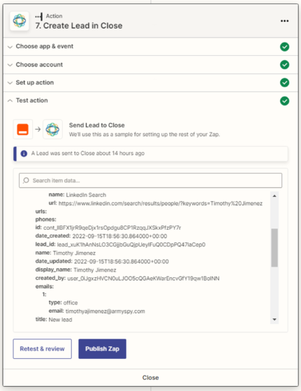This screenshot has width=301, height=391.
Task: Click the title: New lead row
Action: (x=54, y=320)
